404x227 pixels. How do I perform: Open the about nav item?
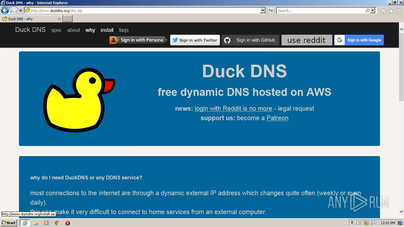pos(74,30)
